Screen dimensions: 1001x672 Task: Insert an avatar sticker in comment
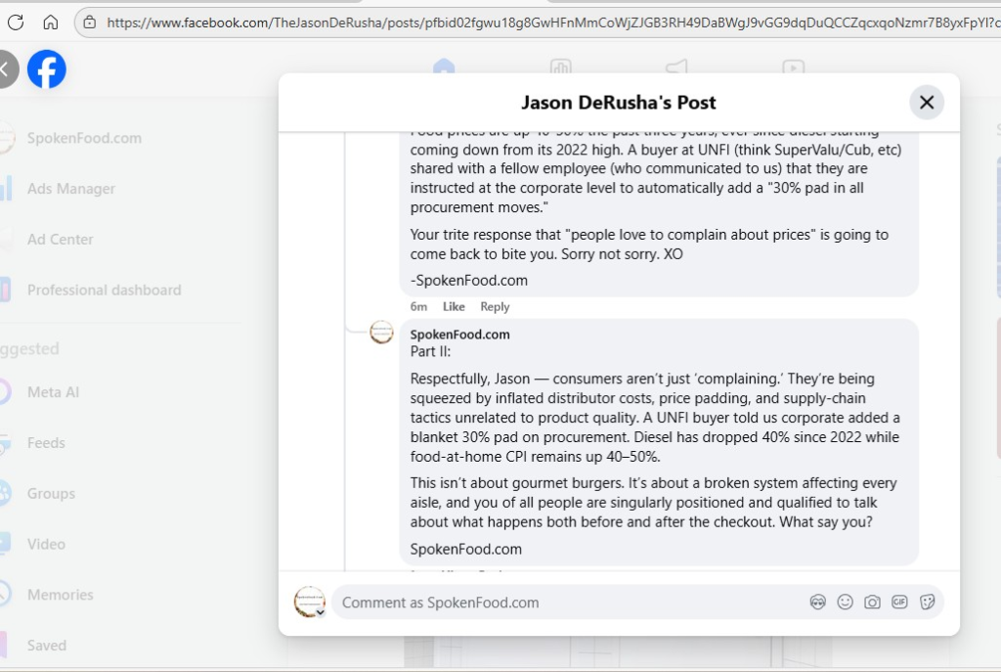pos(818,603)
